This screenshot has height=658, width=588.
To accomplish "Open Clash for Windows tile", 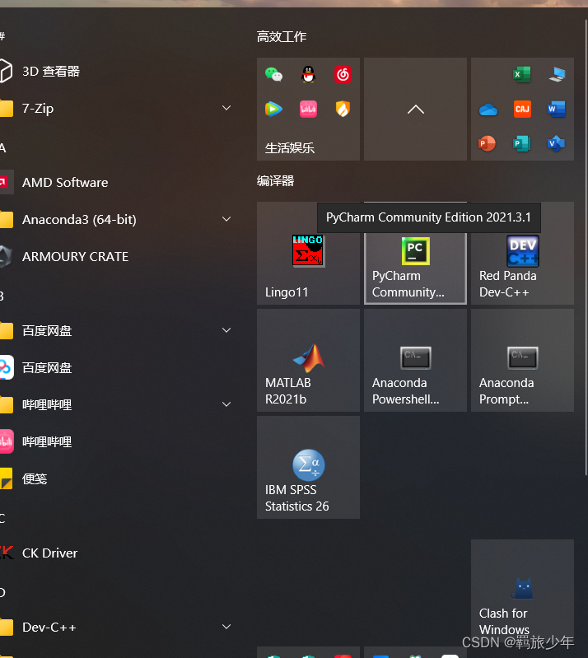I will (522, 591).
